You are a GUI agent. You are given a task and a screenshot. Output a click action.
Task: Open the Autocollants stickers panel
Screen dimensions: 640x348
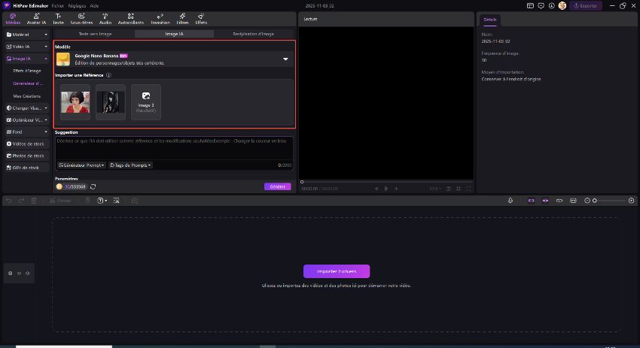[x=130, y=18]
